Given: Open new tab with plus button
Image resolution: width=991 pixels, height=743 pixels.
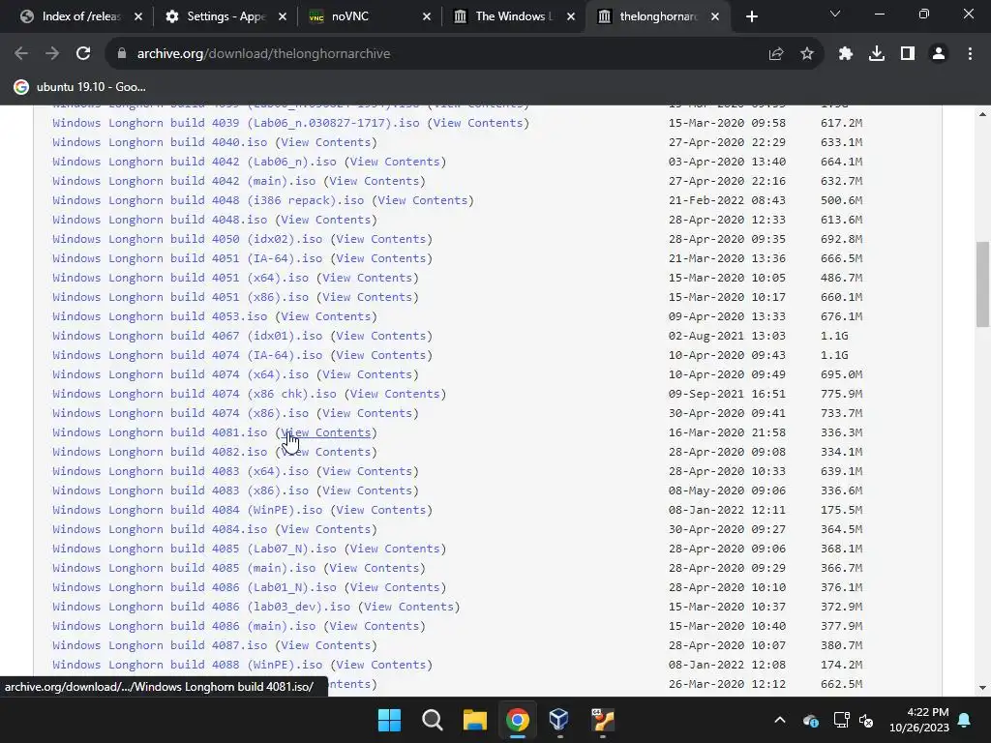Looking at the screenshot, I should tap(751, 16).
